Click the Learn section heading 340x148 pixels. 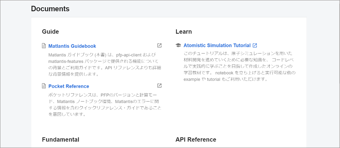184,32
